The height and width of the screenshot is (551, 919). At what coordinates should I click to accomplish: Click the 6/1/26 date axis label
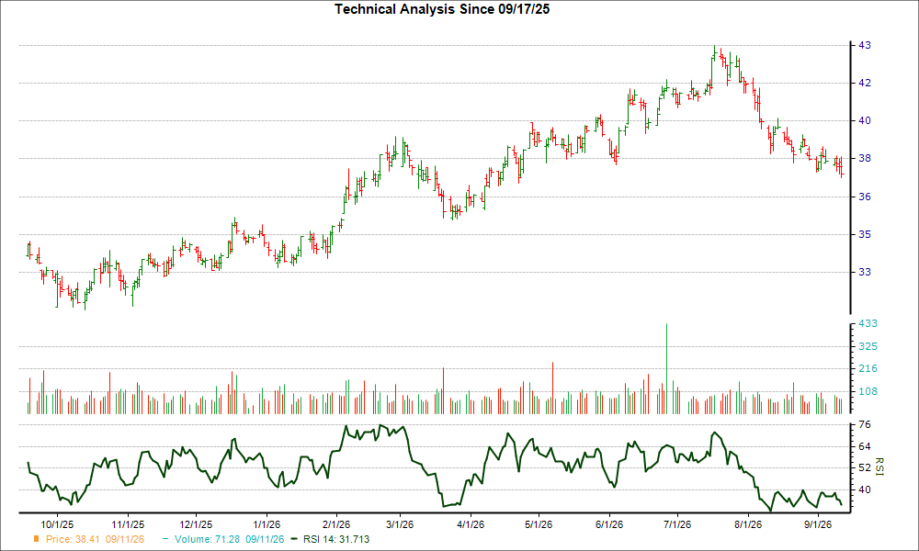[609, 524]
